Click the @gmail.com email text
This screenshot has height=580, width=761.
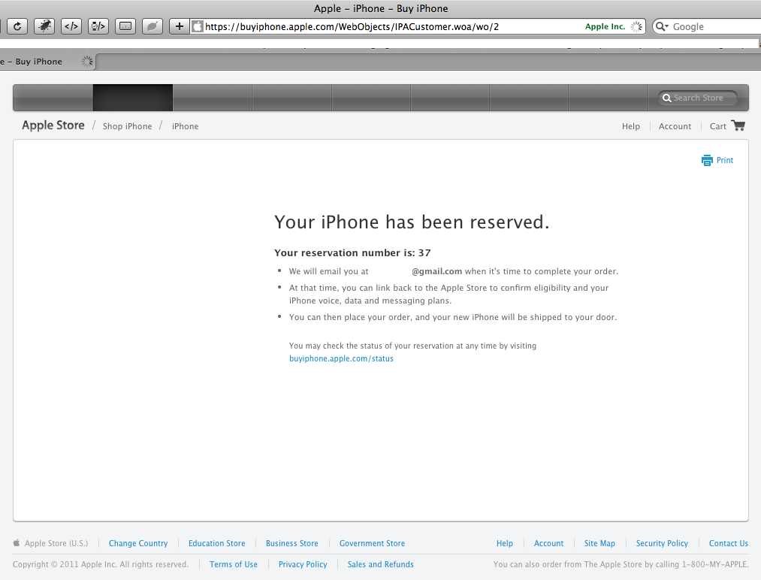(436, 271)
